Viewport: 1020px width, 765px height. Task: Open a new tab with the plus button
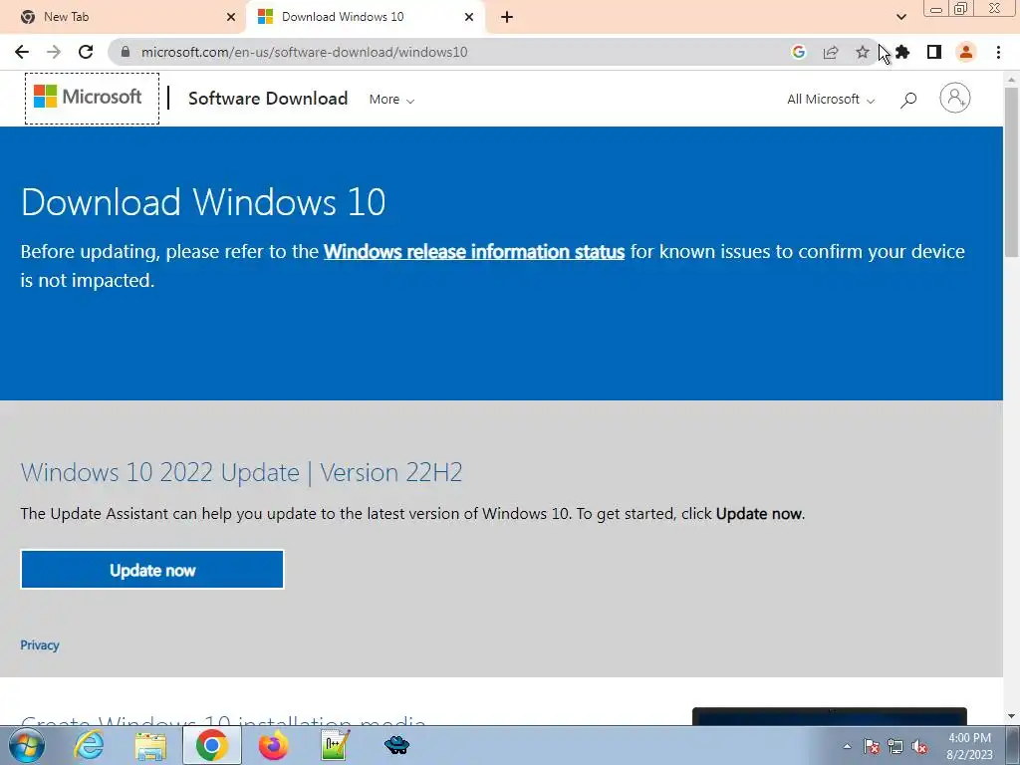[x=507, y=17]
